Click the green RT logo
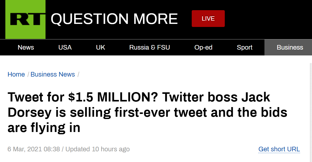The height and width of the screenshot is (162, 312). pyautogui.click(x=25, y=19)
